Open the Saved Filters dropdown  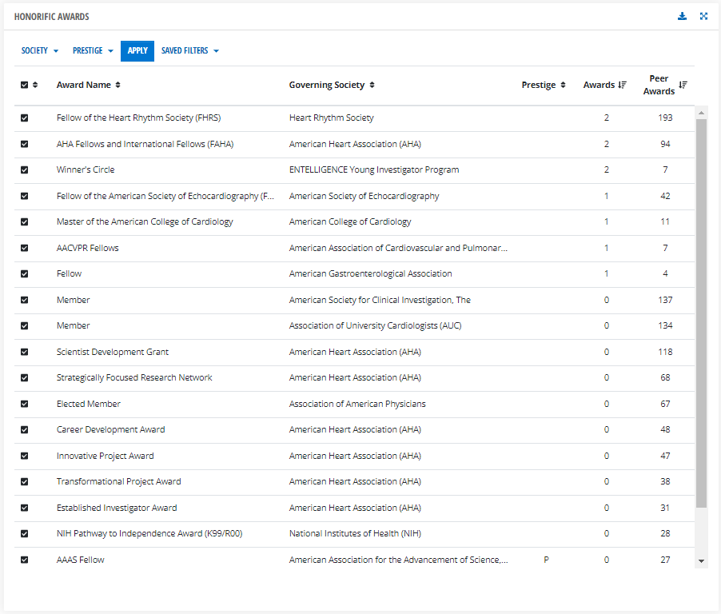190,50
